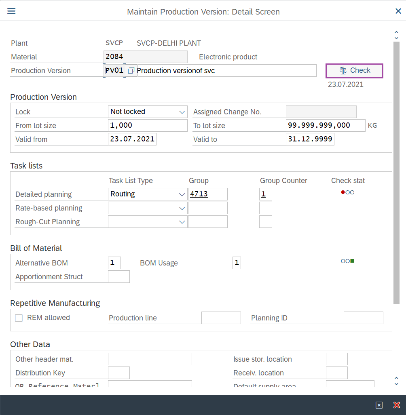This screenshot has height=415, width=406.
Task: Click the Alternative BOM input field
Action: click(114, 263)
